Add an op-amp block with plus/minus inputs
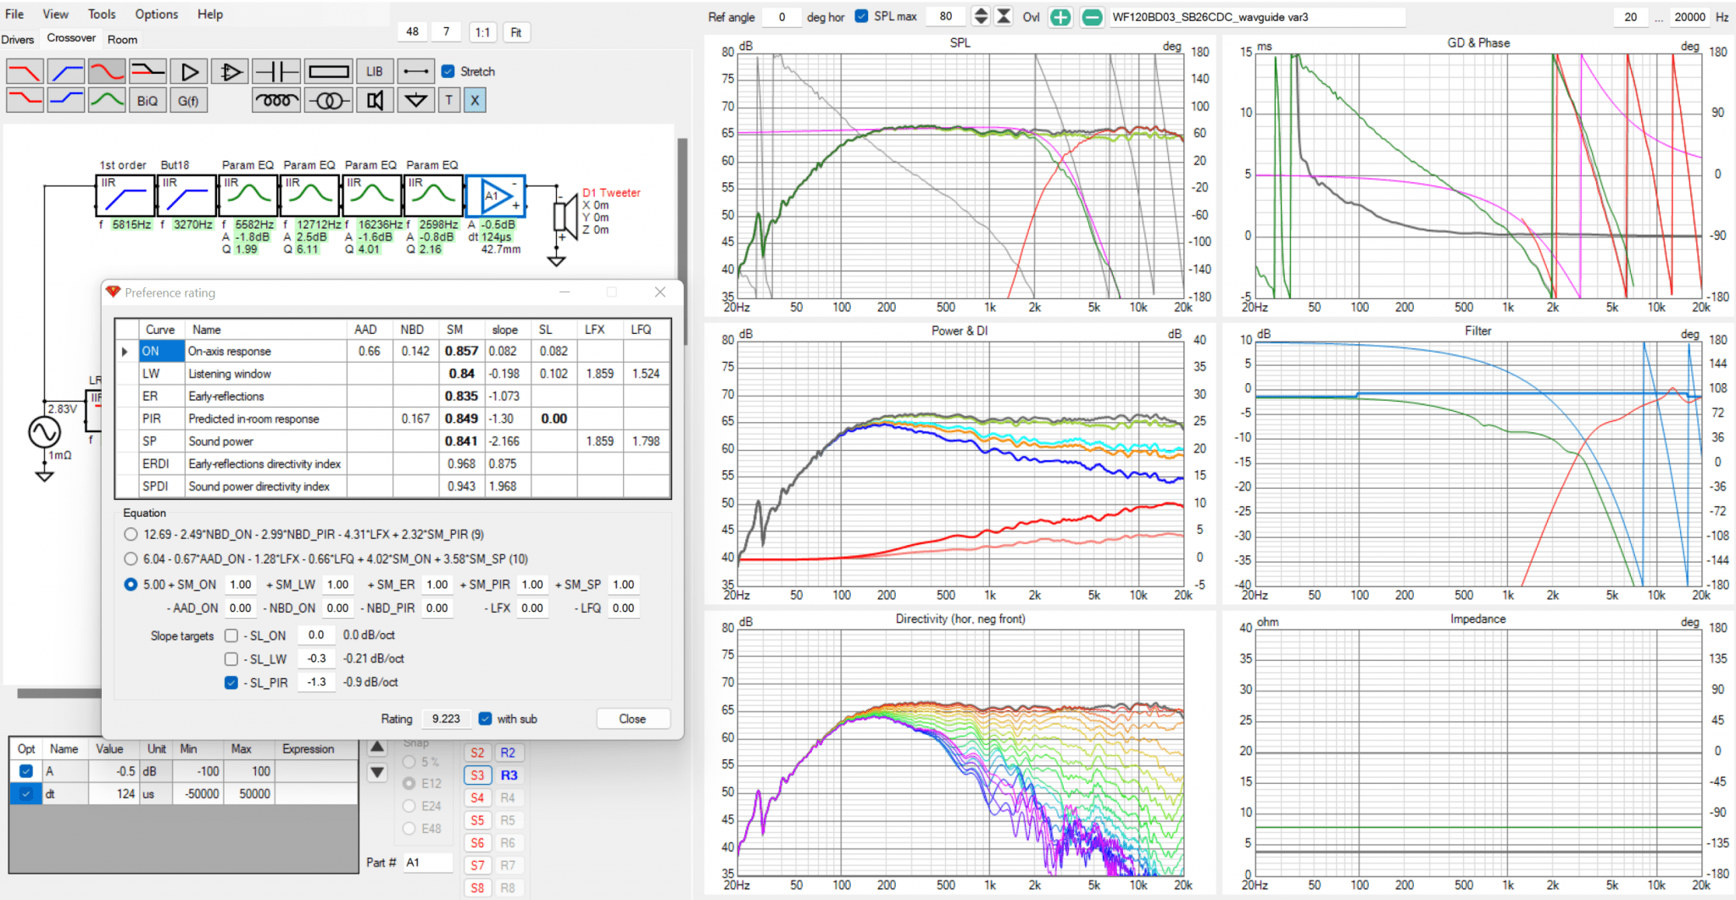This screenshot has height=900, width=1736. pos(230,71)
